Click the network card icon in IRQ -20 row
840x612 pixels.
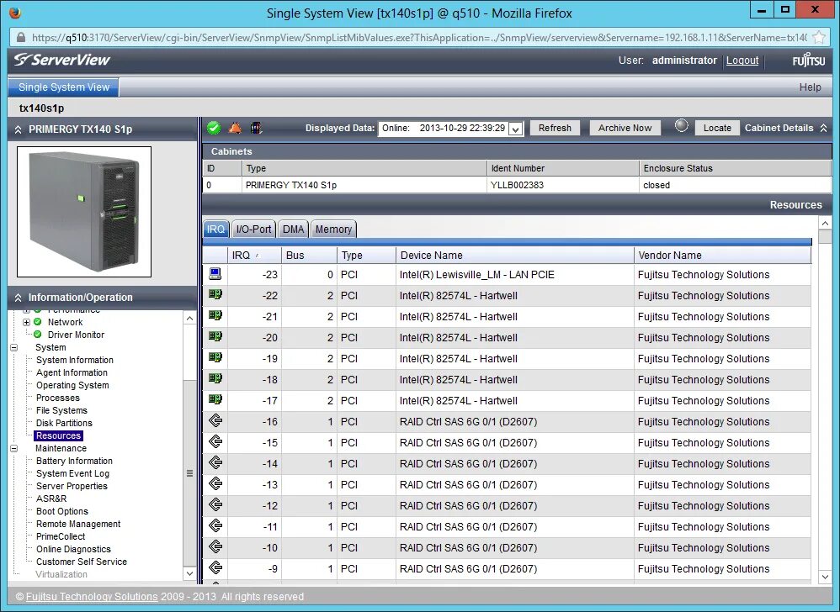point(215,336)
